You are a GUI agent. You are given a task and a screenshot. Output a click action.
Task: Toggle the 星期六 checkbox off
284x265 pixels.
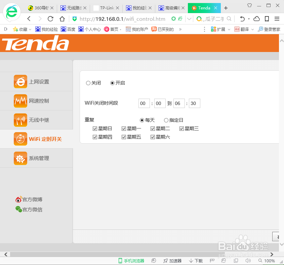(x=153, y=137)
